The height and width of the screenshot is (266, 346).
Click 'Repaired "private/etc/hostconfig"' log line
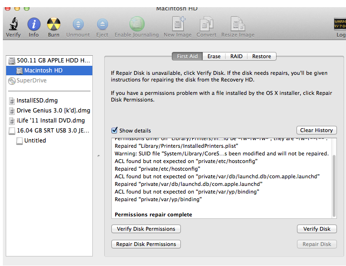(158, 169)
